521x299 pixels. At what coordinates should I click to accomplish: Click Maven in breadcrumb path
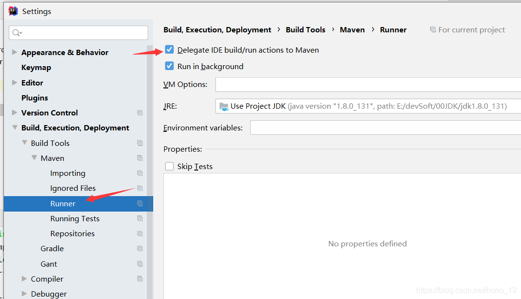tap(352, 30)
